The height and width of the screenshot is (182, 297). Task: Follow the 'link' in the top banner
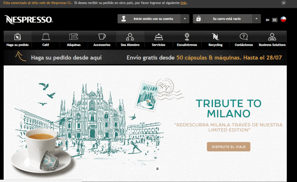click(183, 3)
